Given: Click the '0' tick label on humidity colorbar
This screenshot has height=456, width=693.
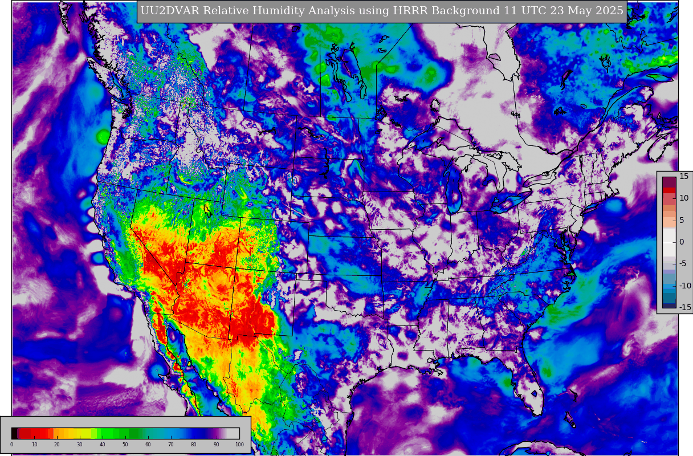Looking at the screenshot, I should (x=11, y=445).
